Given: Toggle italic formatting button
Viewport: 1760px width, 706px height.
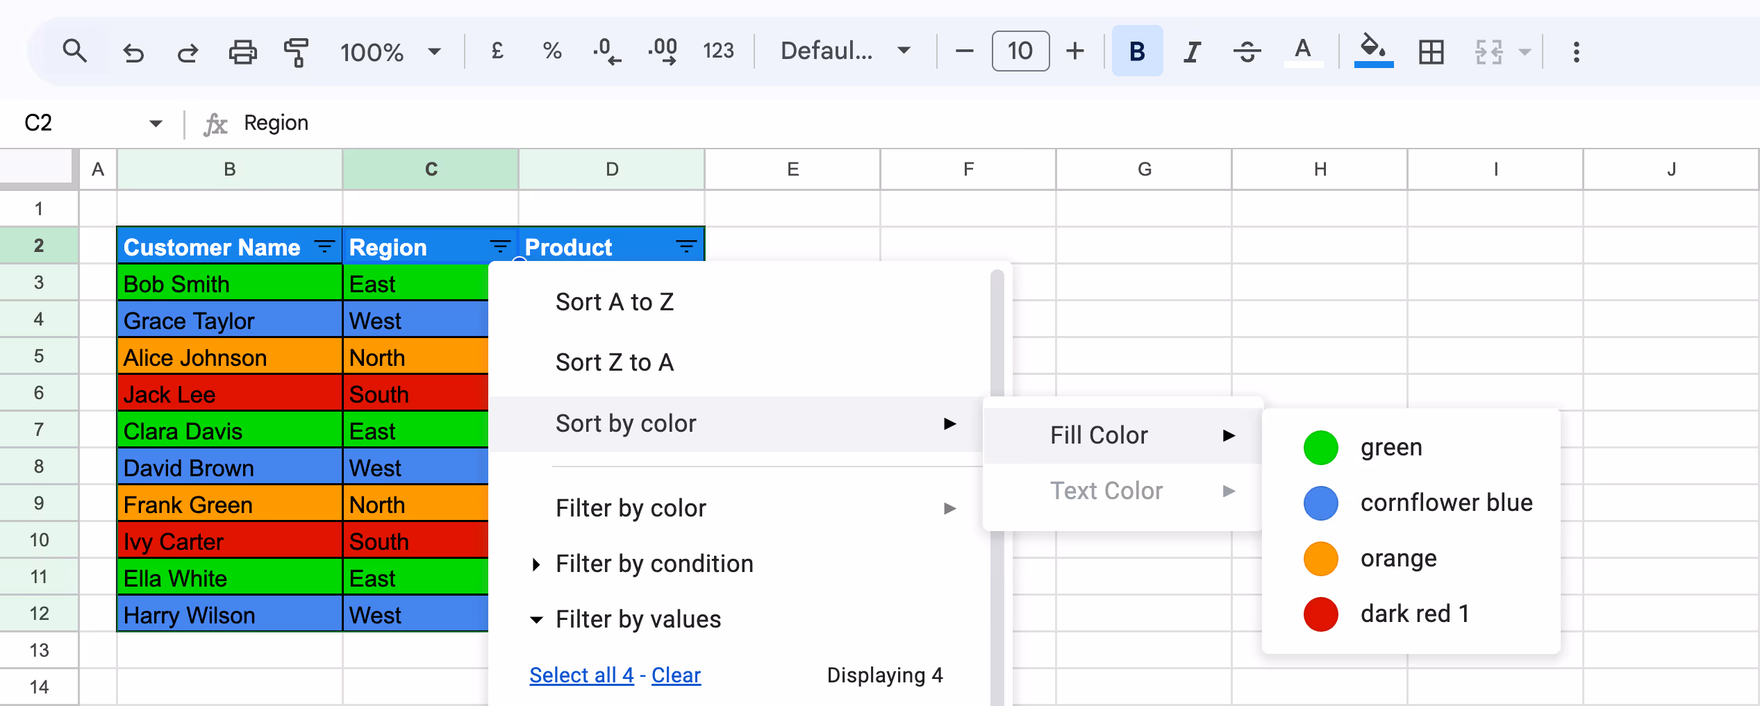Looking at the screenshot, I should 1193,51.
